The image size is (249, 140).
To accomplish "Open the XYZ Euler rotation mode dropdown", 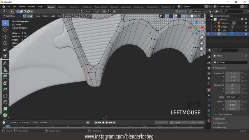I will click(233, 97).
